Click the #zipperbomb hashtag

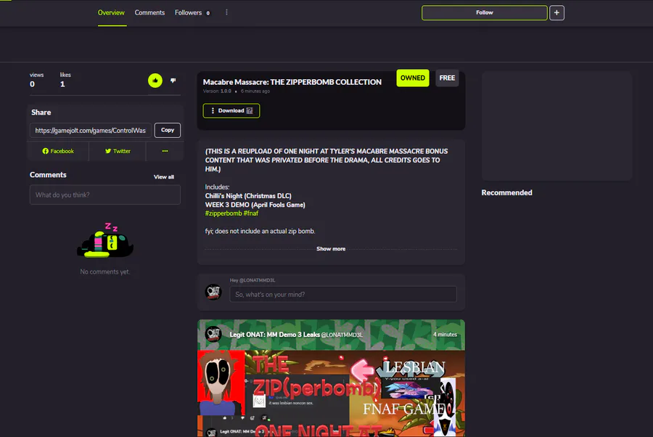pyautogui.click(x=223, y=213)
